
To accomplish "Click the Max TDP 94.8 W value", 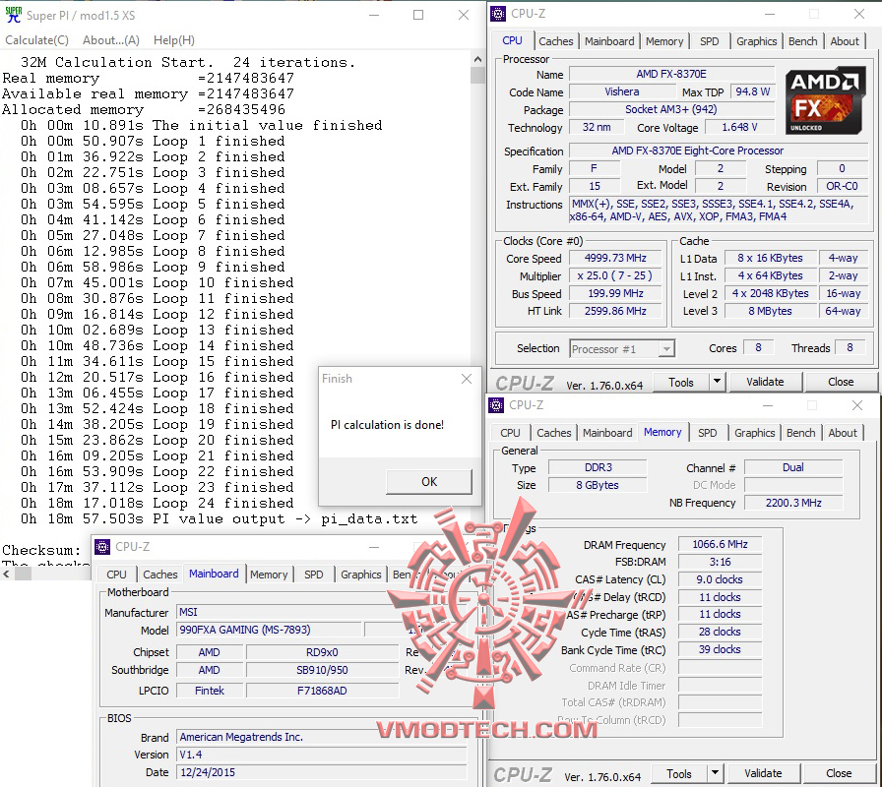I will 752,91.
